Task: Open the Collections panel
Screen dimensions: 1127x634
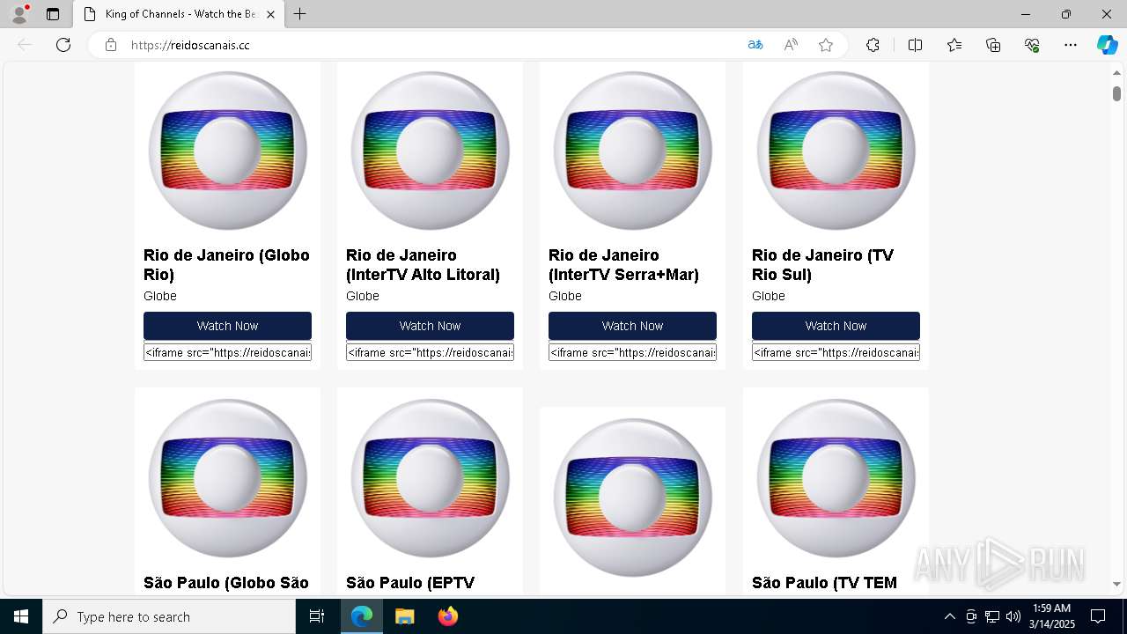Action: pyautogui.click(x=993, y=45)
